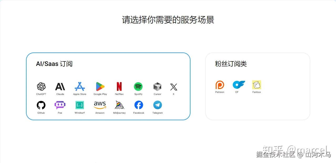Pick the Midjourney sailboat icon
336x163 pixels.
tap(120, 105)
